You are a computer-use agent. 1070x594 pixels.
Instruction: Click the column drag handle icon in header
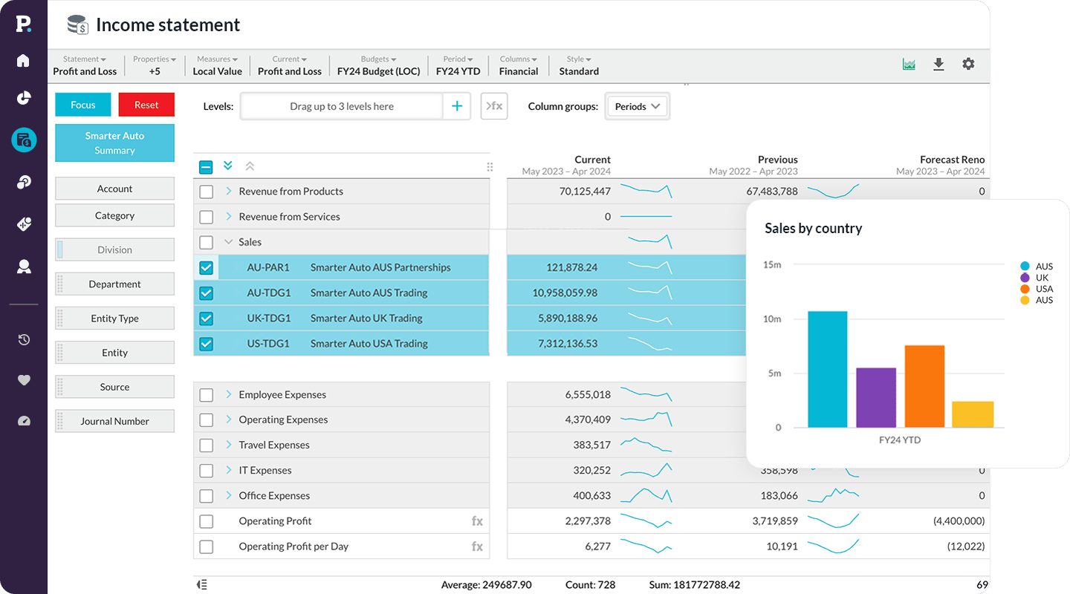point(490,167)
